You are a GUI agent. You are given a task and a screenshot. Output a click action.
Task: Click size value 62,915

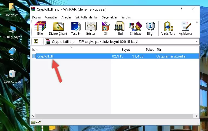point(118,56)
